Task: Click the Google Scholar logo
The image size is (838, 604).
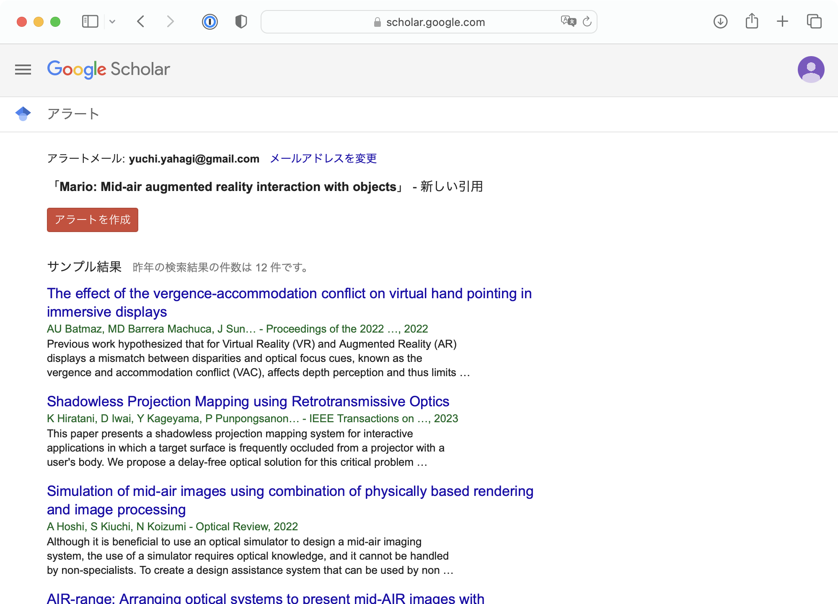Action: pos(109,70)
